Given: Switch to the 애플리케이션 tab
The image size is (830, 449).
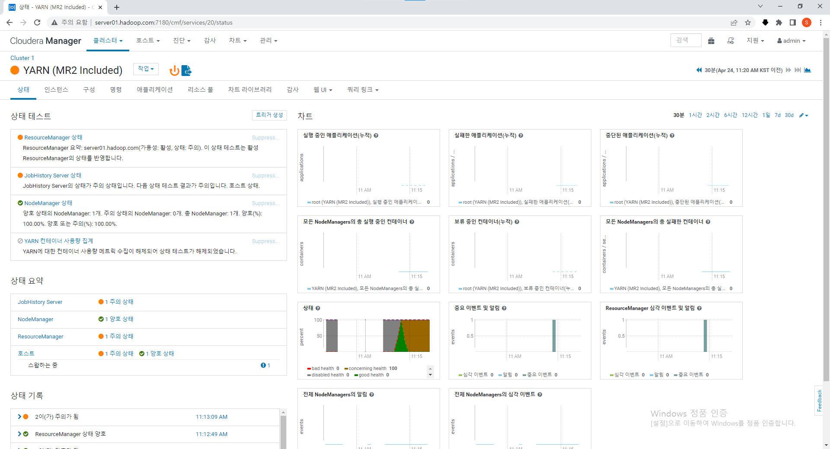Looking at the screenshot, I should coord(155,90).
